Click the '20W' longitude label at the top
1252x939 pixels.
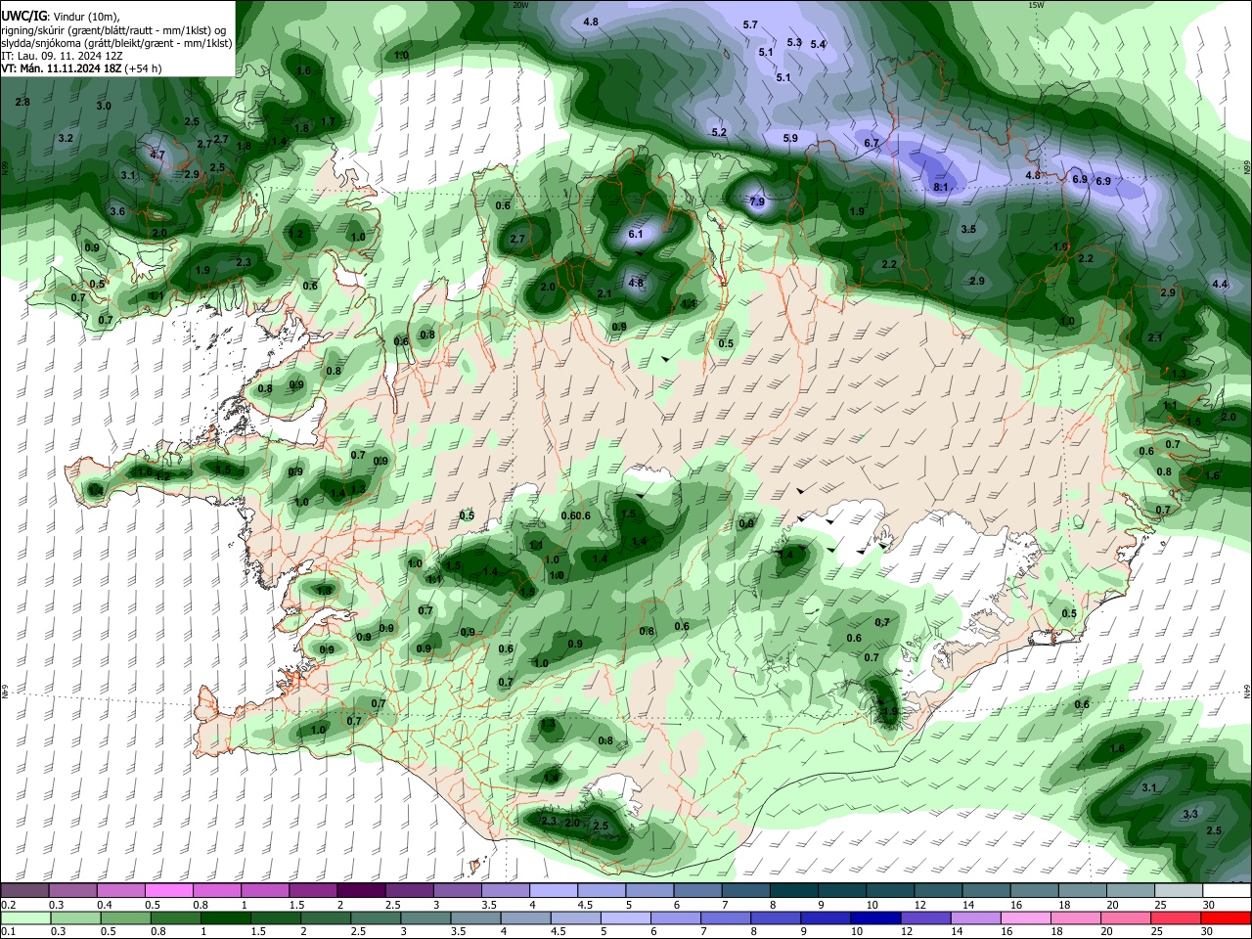coord(520,5)
